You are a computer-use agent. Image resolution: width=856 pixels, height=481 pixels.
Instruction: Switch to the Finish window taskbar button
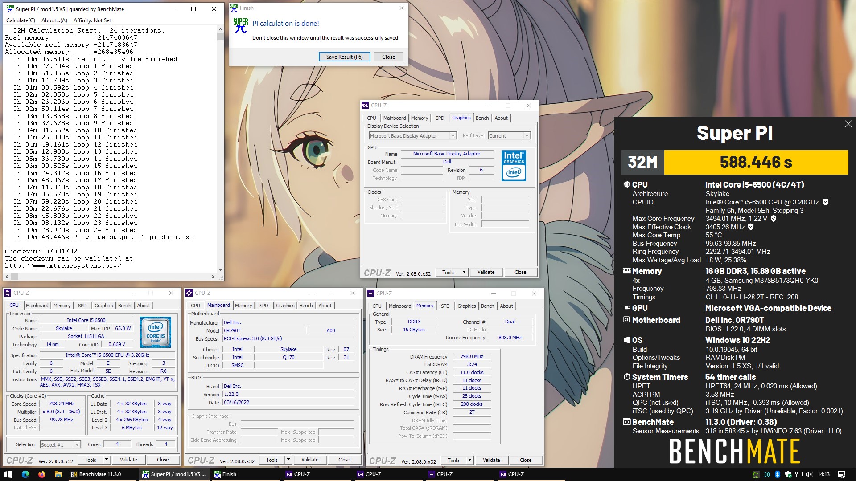(244, 474)
